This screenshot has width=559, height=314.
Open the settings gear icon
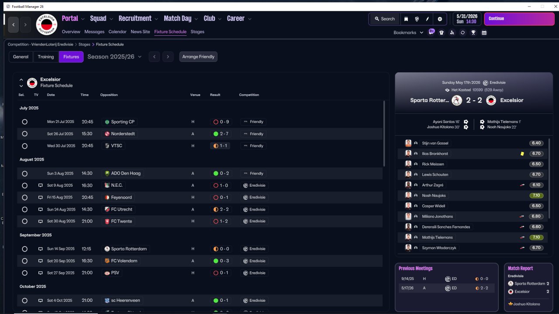440,19
